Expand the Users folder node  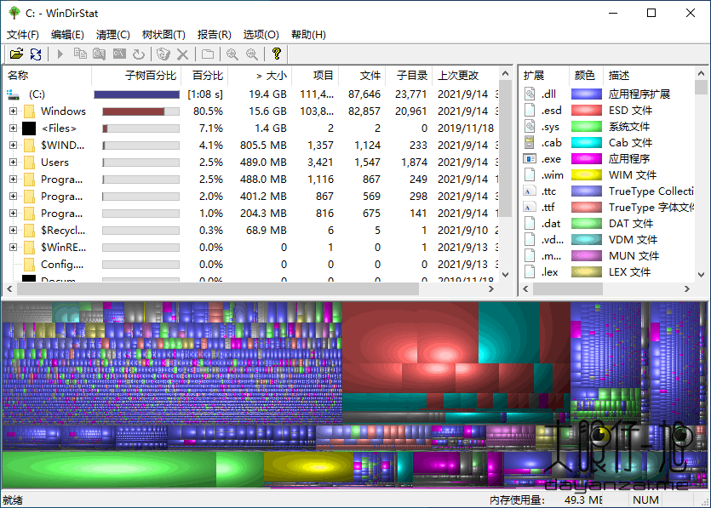[13, 163]
